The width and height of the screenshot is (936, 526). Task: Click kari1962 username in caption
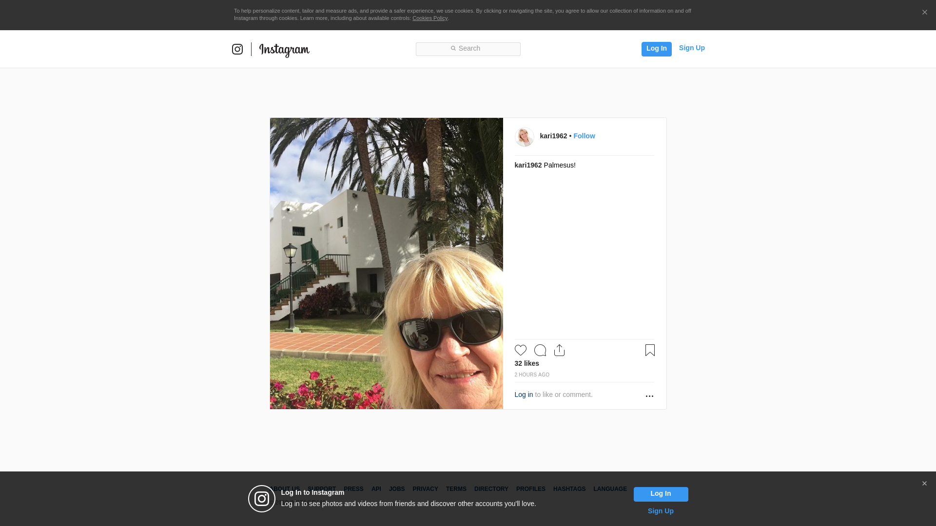[x=528, y=165]
